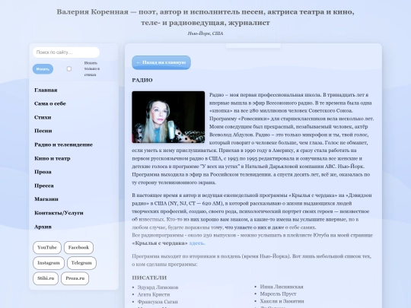
Task: Click the Агата Кристи list item
Action: coord(154,294)
